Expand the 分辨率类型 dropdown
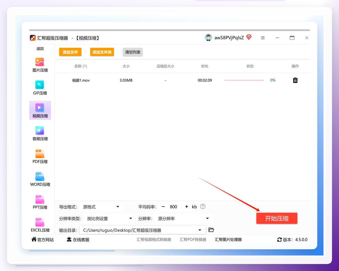Viewport: 339px width, 271px height. coord(109,219)
